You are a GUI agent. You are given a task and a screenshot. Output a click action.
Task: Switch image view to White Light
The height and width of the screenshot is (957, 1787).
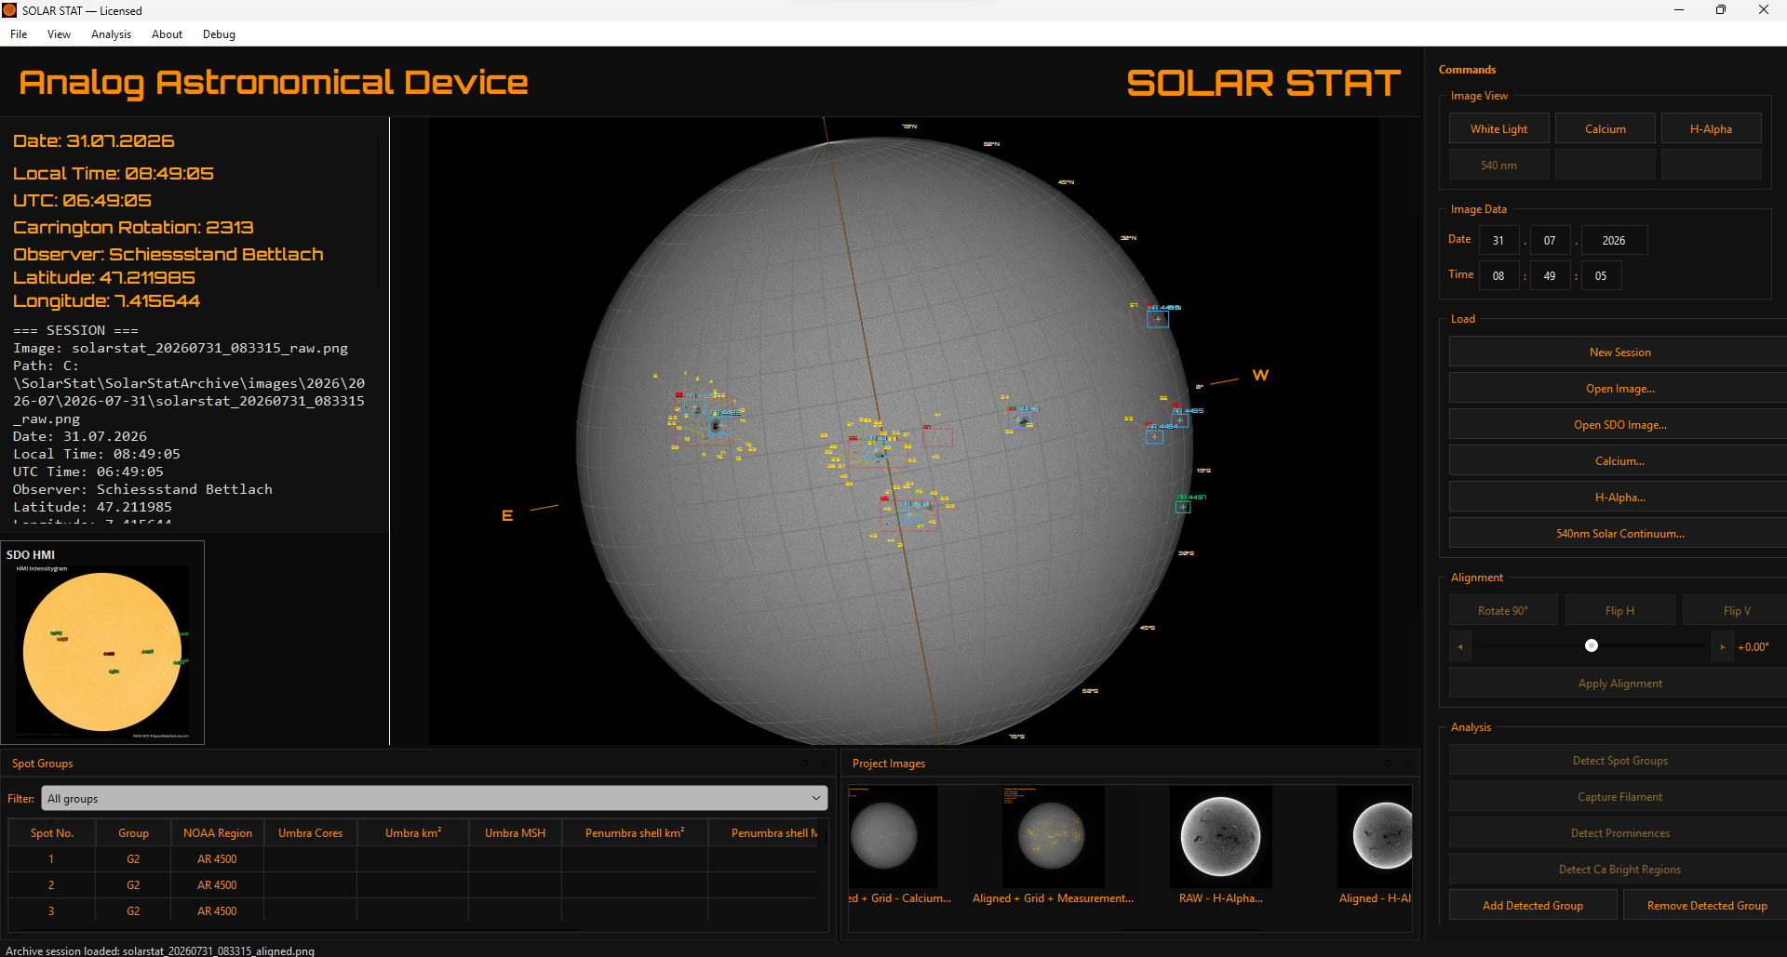pyautogui.click(x=1498, y=128)
